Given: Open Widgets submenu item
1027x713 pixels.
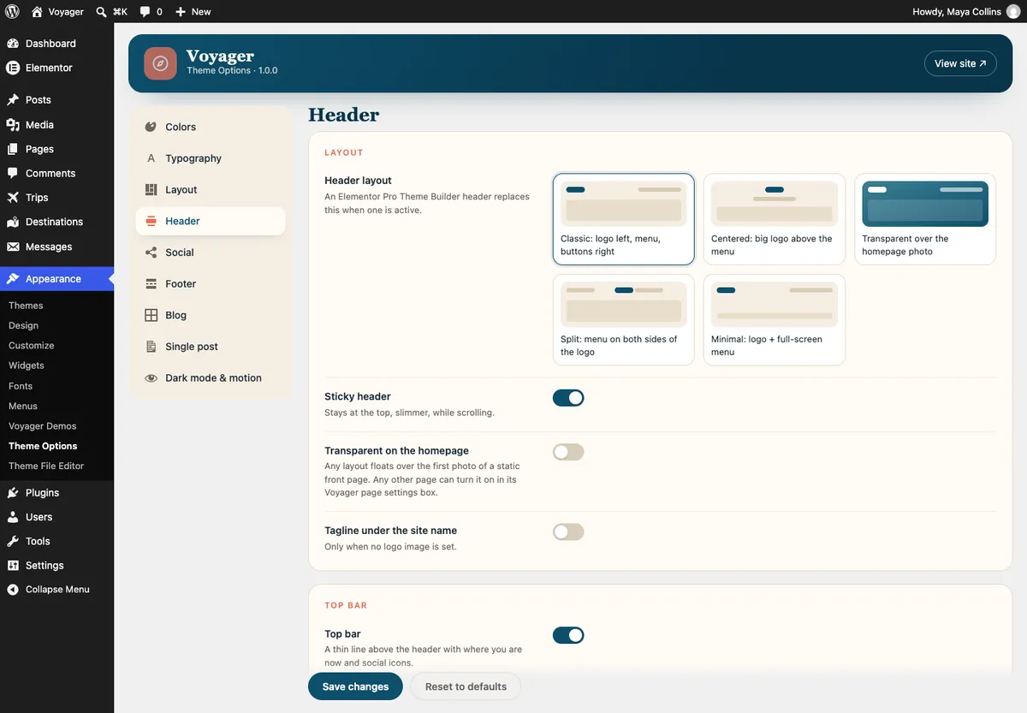Looking at the screenshot, I should tap(27, 365).
